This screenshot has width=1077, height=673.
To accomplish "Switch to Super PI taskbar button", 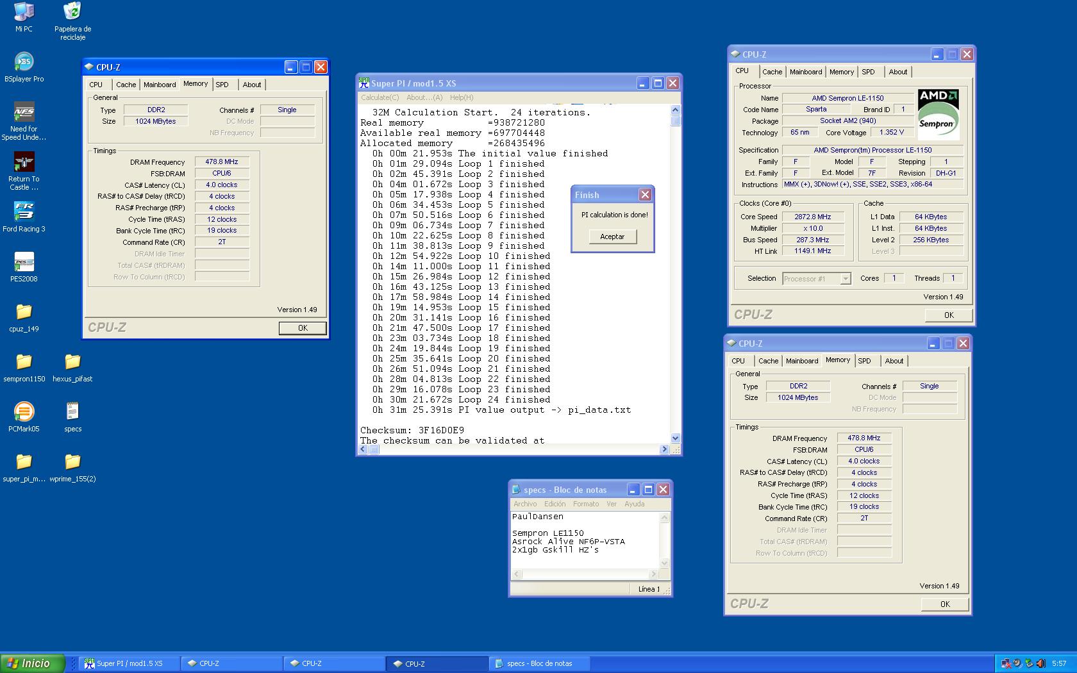I will coord(129,663).
